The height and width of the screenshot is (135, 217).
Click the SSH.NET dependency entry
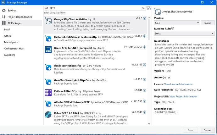tap(166, 112)
